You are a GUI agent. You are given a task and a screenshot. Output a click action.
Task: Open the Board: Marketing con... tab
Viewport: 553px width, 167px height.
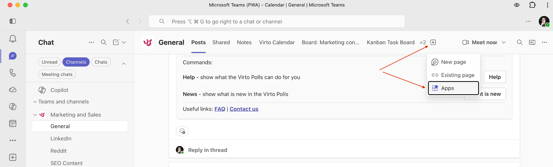click(331, 42)
